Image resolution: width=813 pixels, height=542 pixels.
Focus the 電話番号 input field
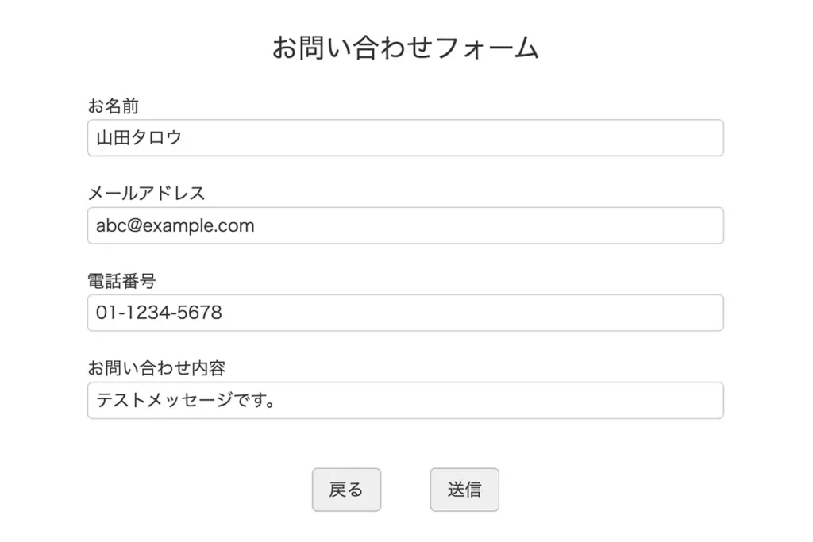[406, 313]
